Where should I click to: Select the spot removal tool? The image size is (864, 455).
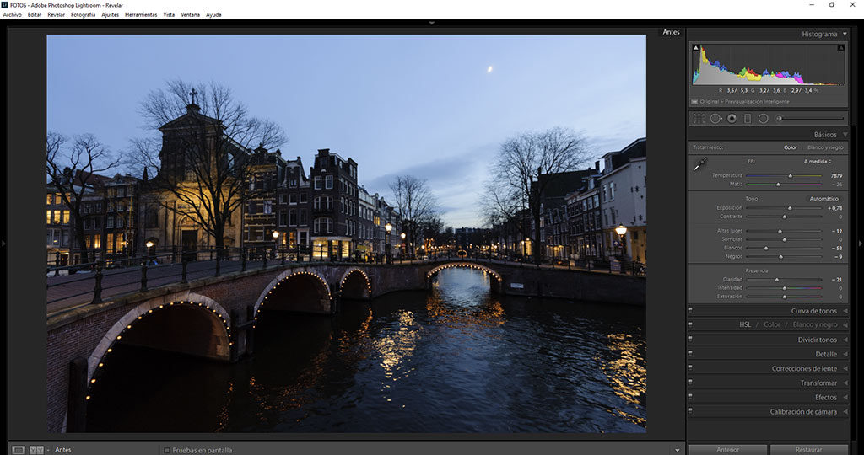[x=715, y=119]
